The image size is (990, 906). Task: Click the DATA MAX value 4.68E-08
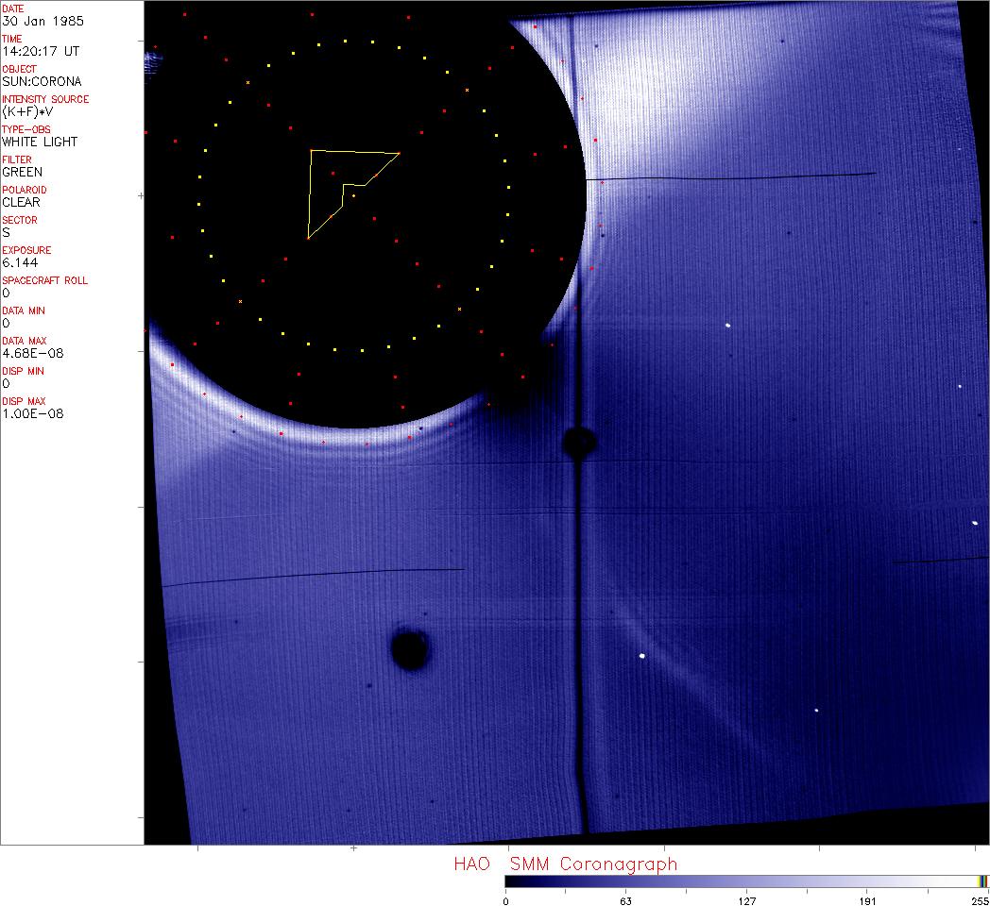coord(28,354)
